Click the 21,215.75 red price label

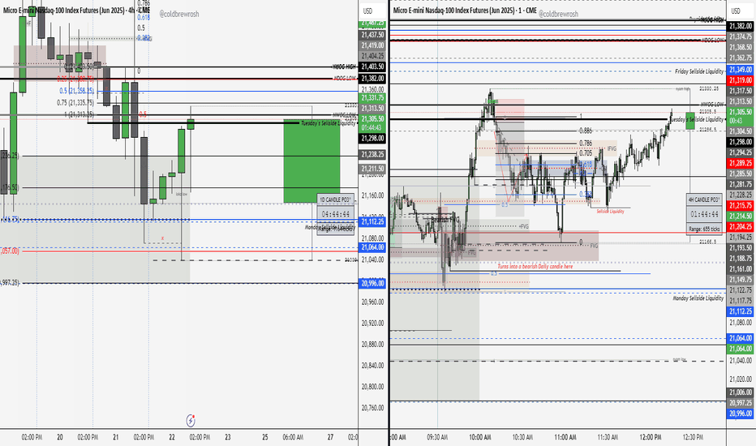tap(741, 205)
